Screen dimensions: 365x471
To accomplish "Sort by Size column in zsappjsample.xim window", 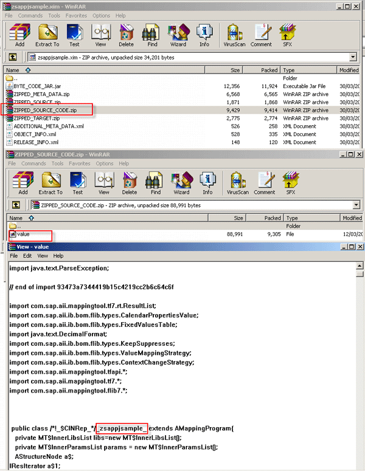I will click(x=223, y=70).
